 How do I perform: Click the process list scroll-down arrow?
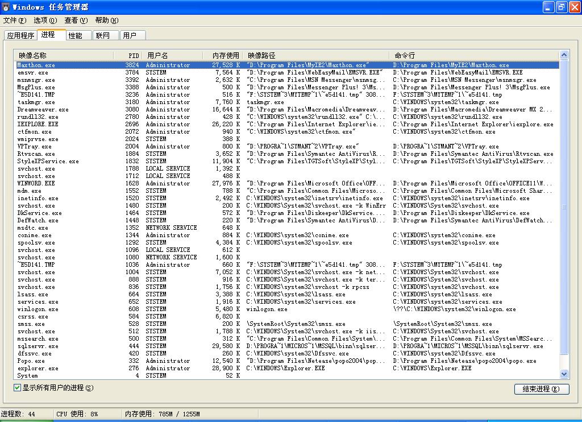coord(564,374)
